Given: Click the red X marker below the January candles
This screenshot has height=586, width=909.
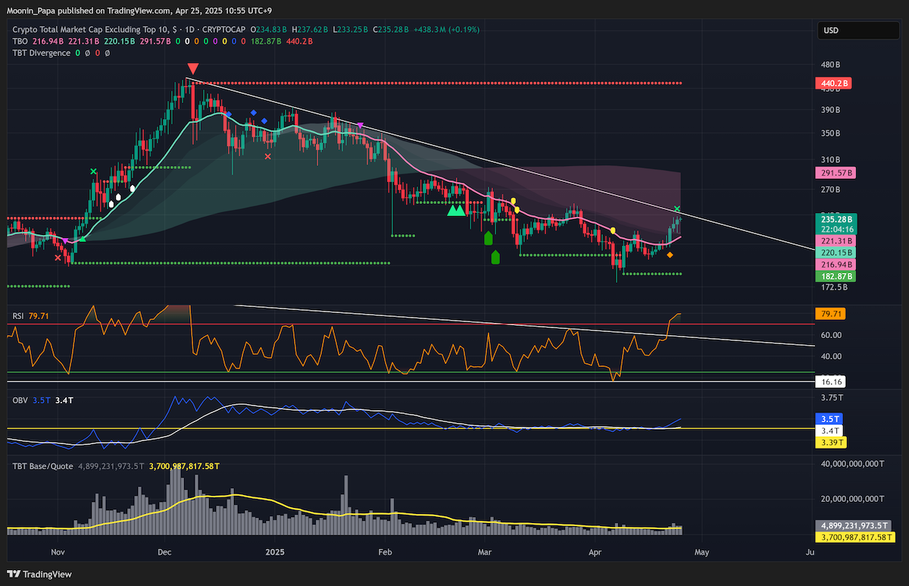Looking at the screenshot, I should [267, 156].
